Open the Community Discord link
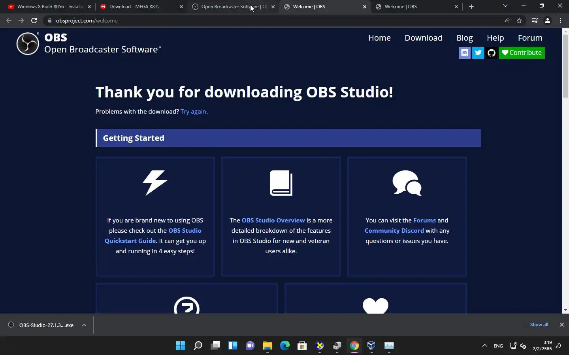Screen dimensions: 569x355 pyautogui.click(x=394, y=231)
